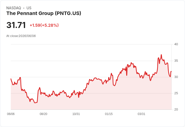Click the 40 y-axis price label

(x=176, y=44)
